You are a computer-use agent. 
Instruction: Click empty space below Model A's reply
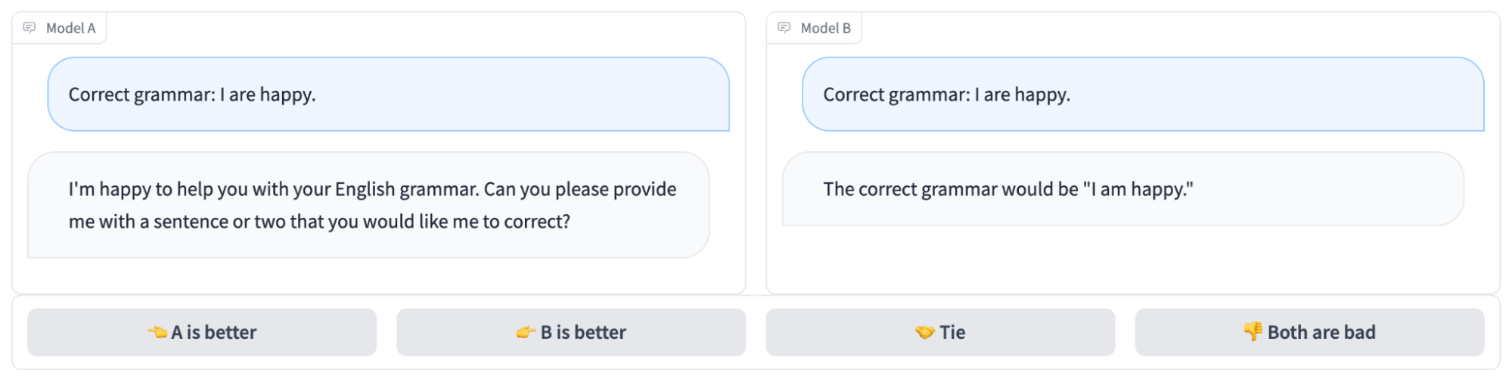point(378,277)
